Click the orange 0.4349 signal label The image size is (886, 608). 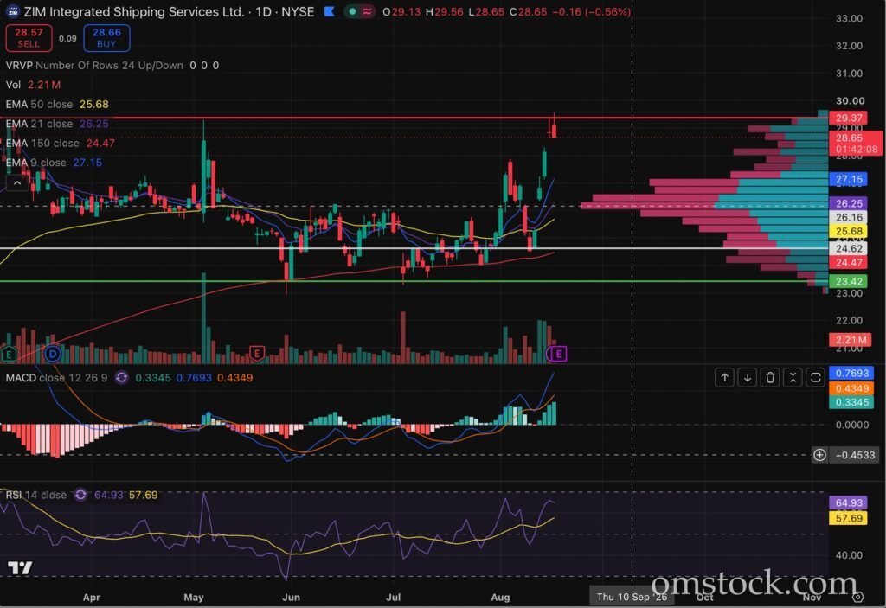pos(851,388)
